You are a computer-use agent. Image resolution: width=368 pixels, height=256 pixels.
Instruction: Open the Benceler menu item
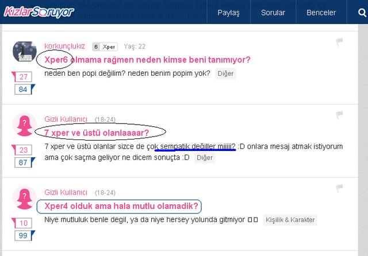point(321,13)
